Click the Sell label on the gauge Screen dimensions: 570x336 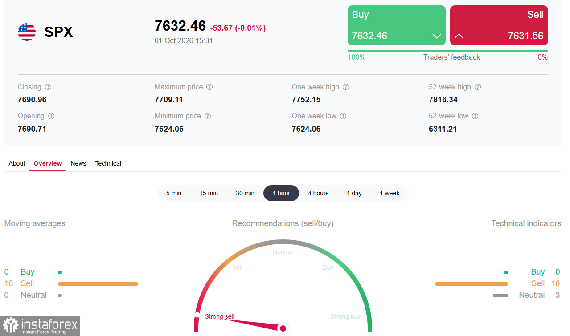(237, 267)
